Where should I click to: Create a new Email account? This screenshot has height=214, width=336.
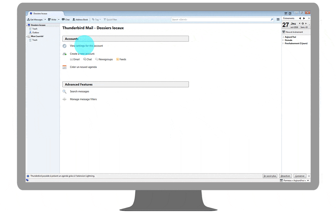[75, 59]
